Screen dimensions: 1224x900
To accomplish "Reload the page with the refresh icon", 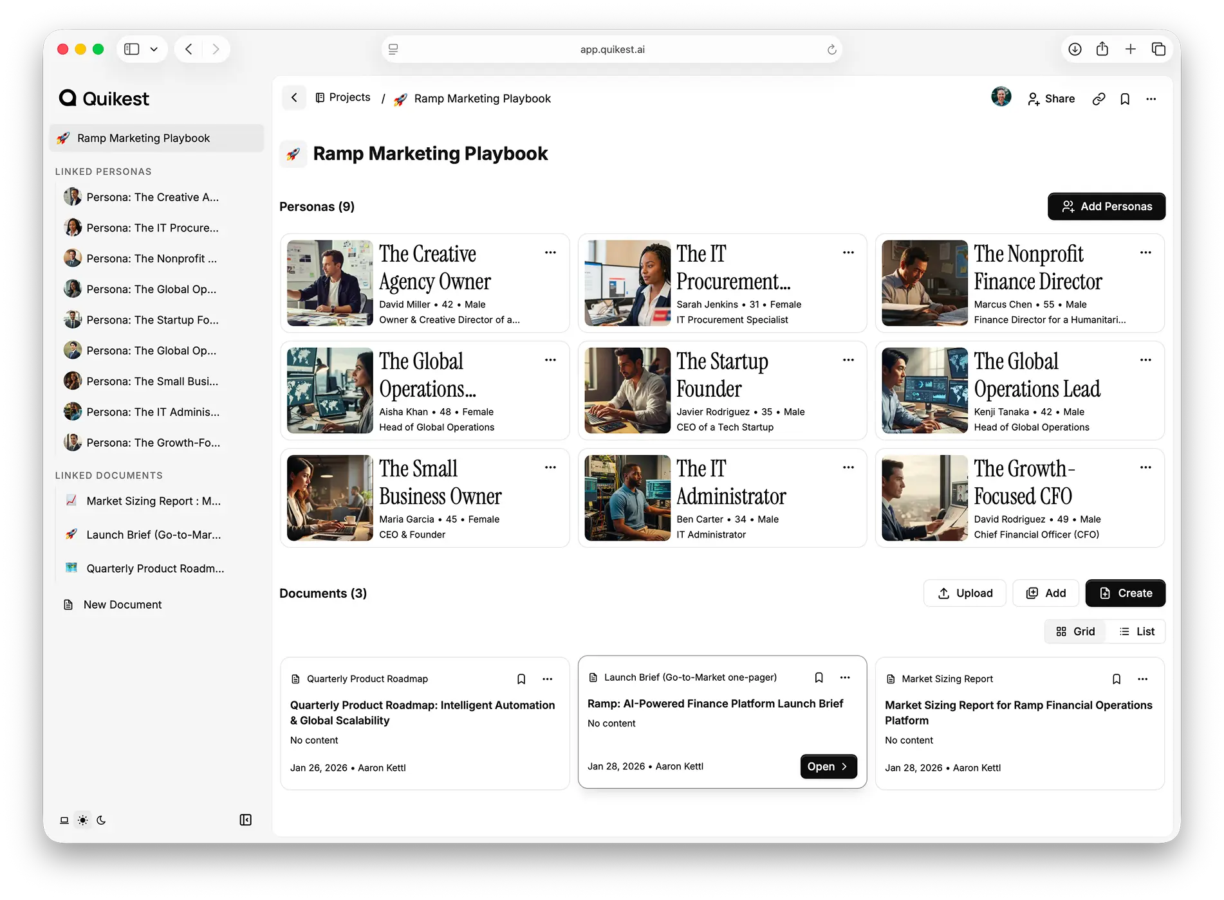I will (831, 50).
